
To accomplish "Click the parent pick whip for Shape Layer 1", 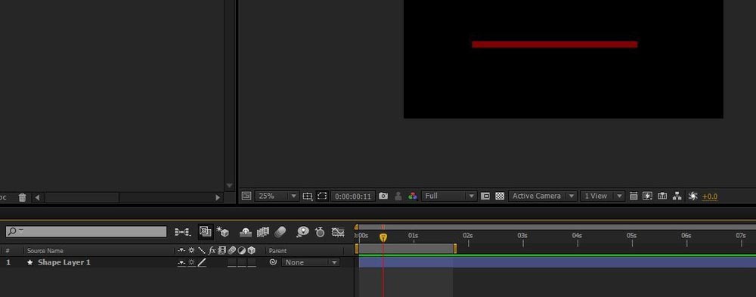I will click(x=273, y=262).
